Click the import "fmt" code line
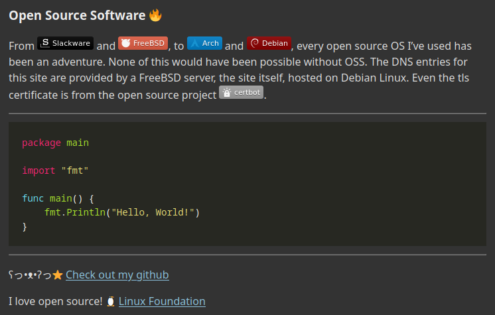The width and height of the screenshot is (495, 315). pos(55,170)
